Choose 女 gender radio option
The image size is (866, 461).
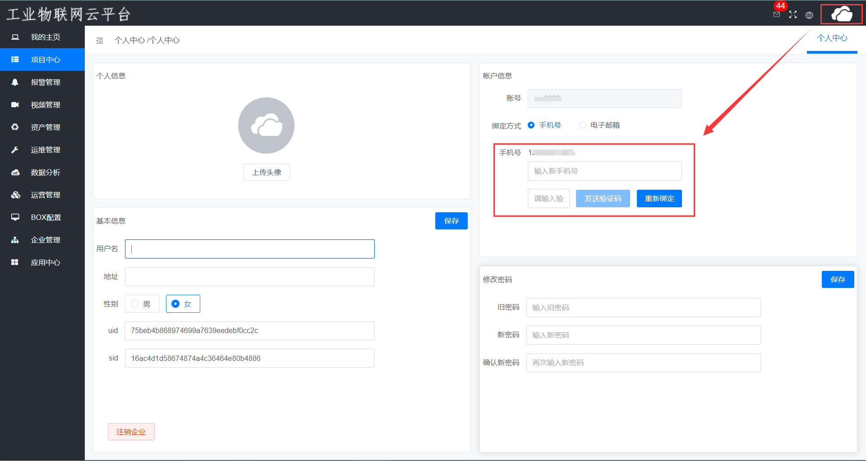(175, 304)
